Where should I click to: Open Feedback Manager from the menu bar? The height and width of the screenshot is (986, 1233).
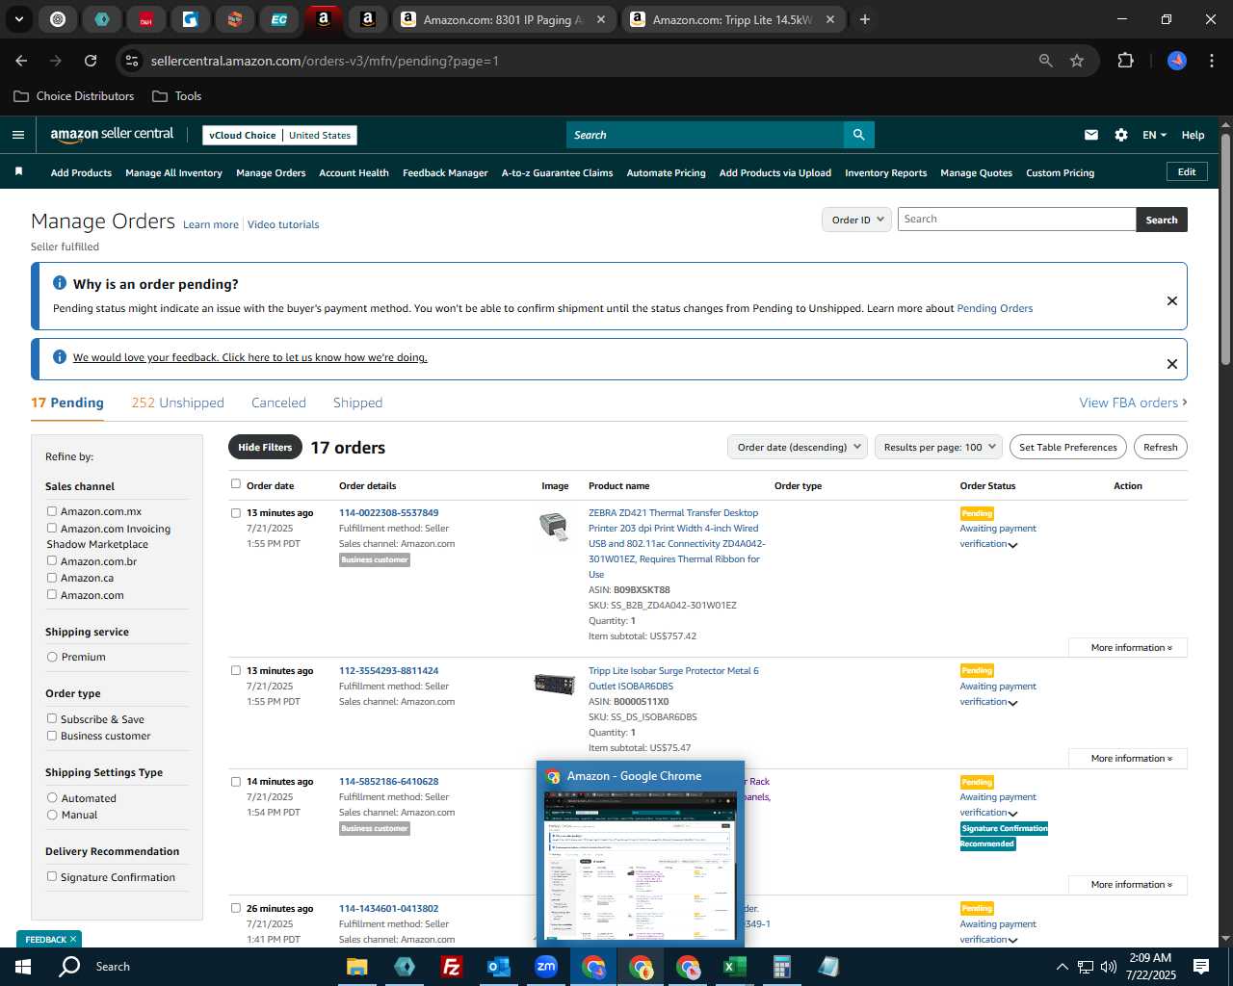445,172
